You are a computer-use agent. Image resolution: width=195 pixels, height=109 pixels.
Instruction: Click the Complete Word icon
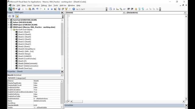tap(124, 9)
